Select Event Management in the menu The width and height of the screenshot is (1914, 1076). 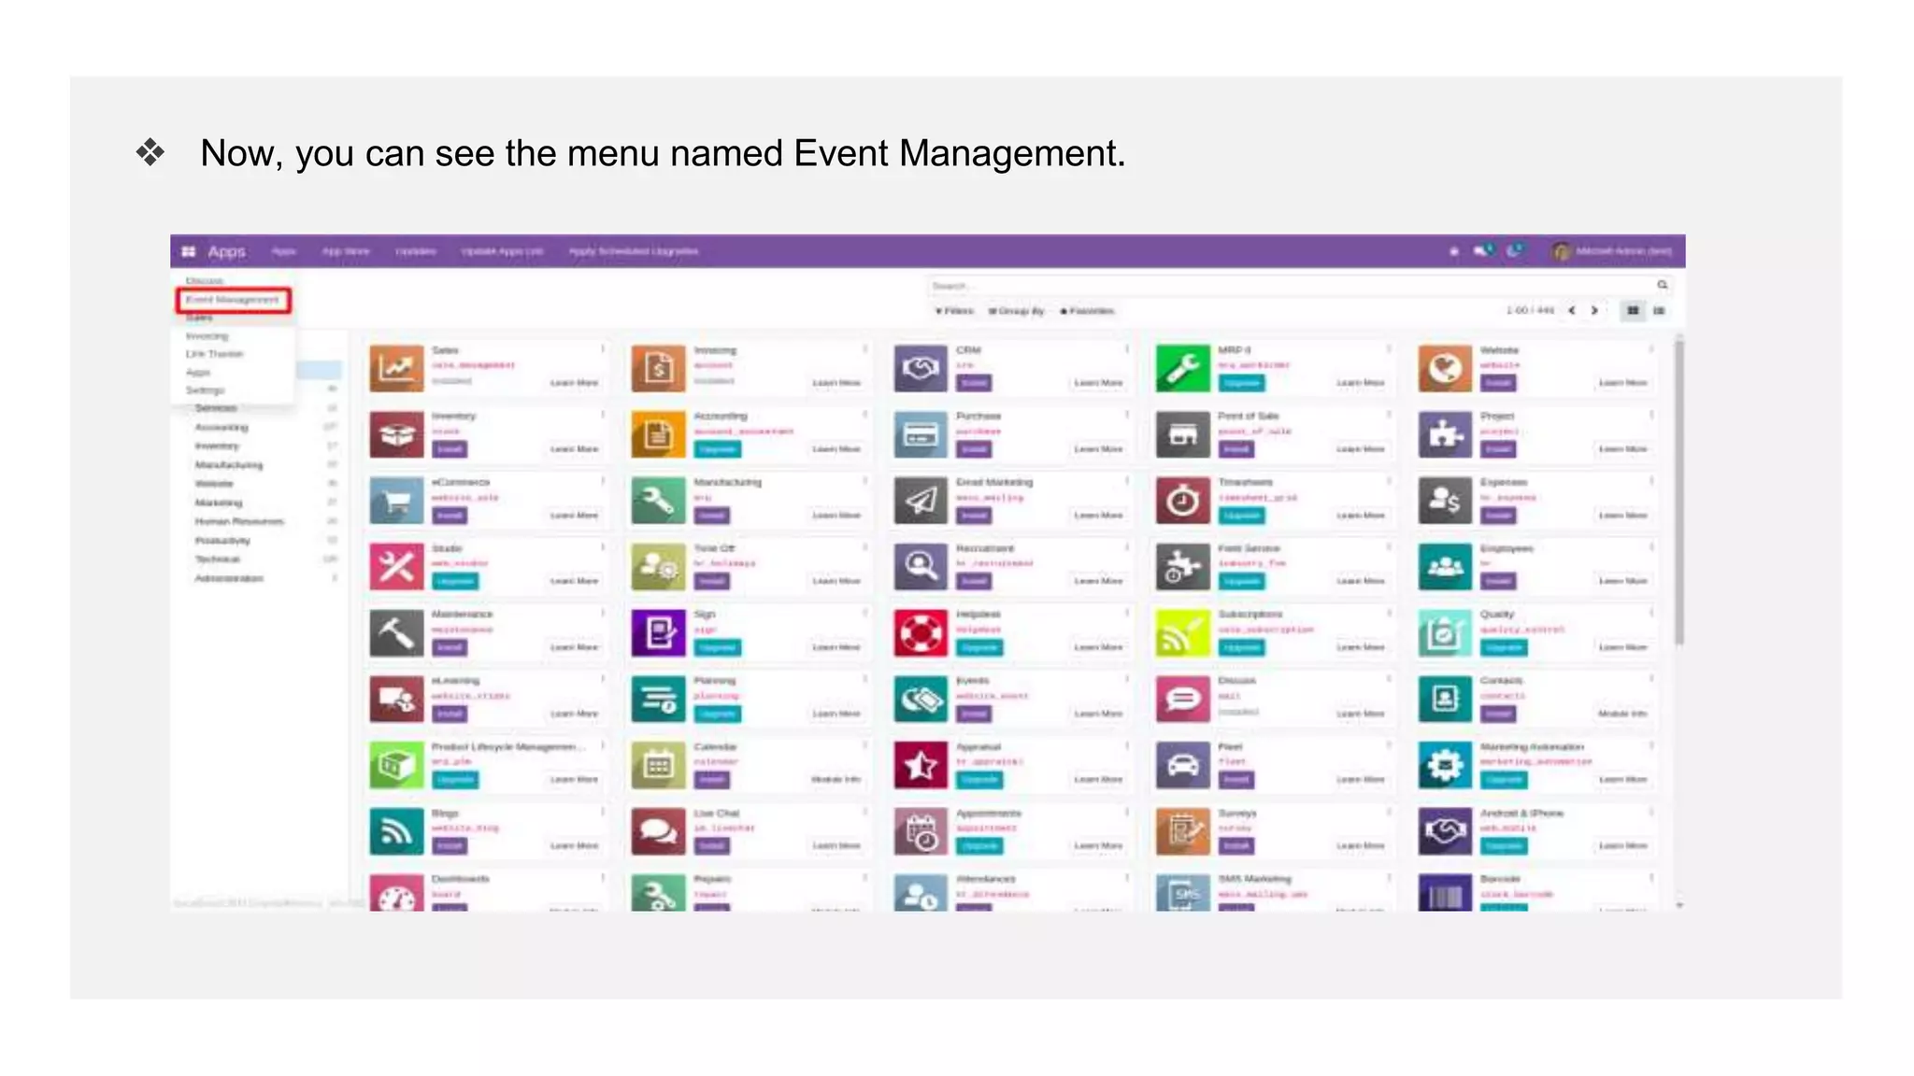point(233,300)
